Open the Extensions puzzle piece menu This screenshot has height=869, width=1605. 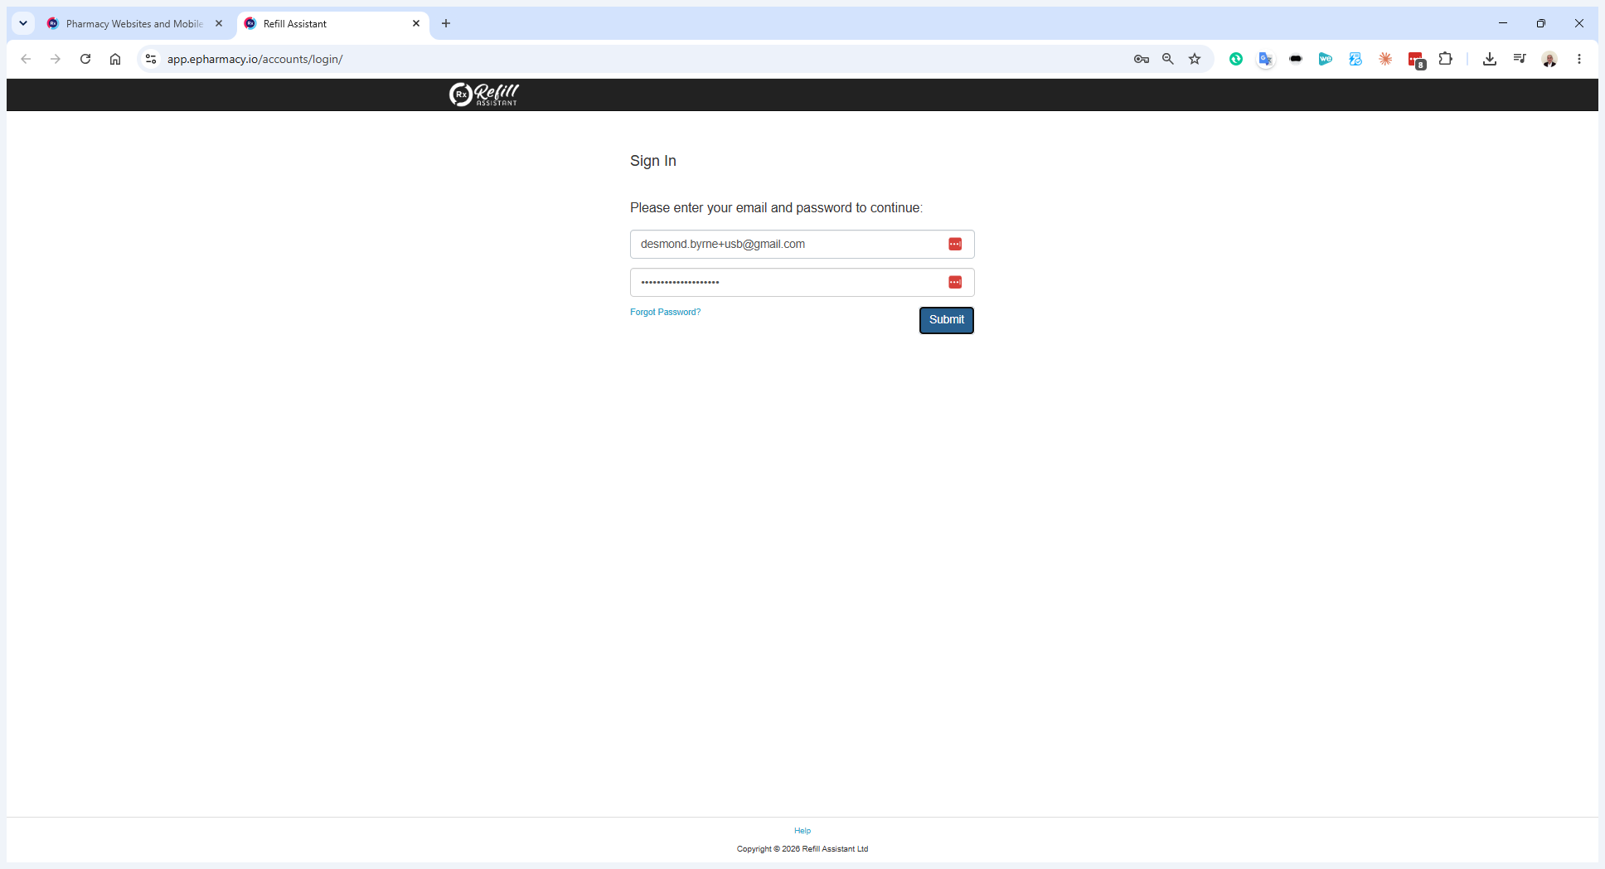point(1446,59)
